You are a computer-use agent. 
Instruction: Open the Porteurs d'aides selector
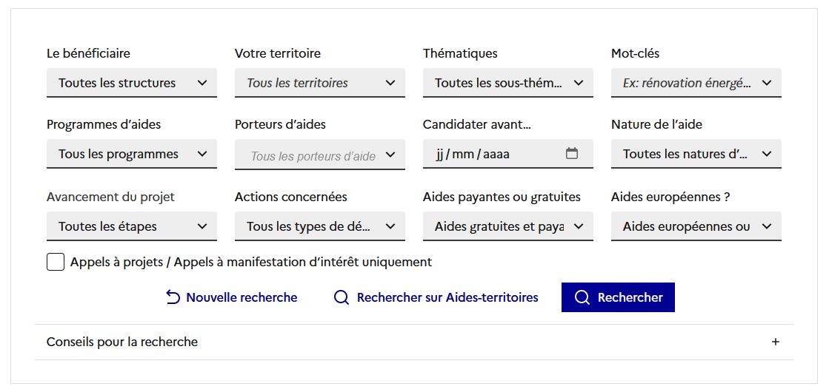[x=320, y=155]
